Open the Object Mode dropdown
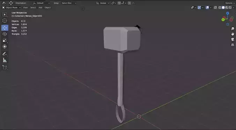236x130 pixels. pyautogui.click(x=11, y=8)
